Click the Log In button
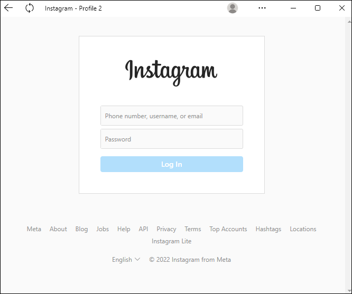This screenshot has width=352, height=294. (172, 164)
